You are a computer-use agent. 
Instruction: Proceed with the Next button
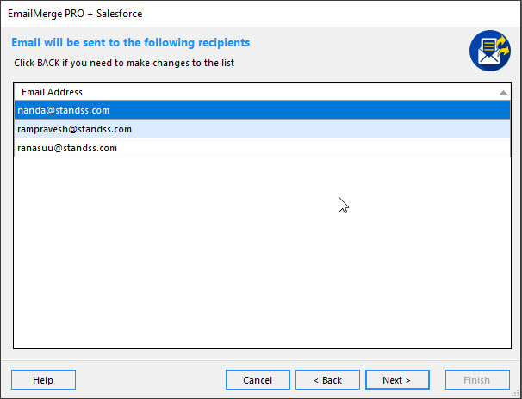click(397, 380)
